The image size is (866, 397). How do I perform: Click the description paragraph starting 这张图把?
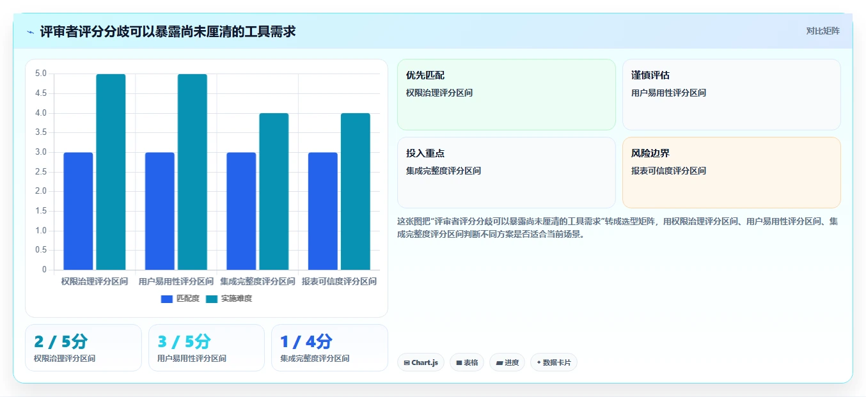pos(617,228)
